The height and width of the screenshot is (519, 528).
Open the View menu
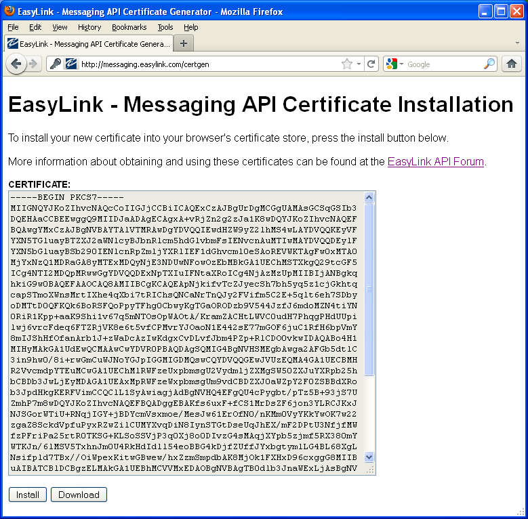click(60, 27)
